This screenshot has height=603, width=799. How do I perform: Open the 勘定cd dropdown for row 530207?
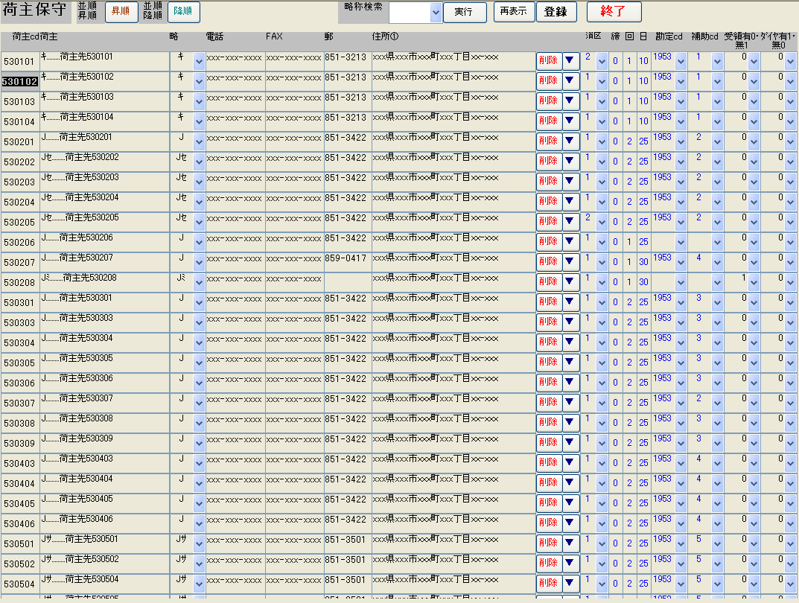click(x=681, y=263)
